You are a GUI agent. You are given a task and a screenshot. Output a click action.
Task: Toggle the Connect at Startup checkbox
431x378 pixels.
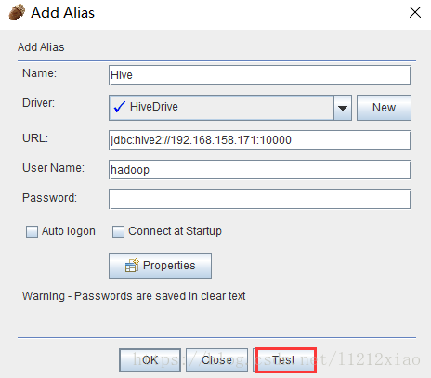point(118,231)
